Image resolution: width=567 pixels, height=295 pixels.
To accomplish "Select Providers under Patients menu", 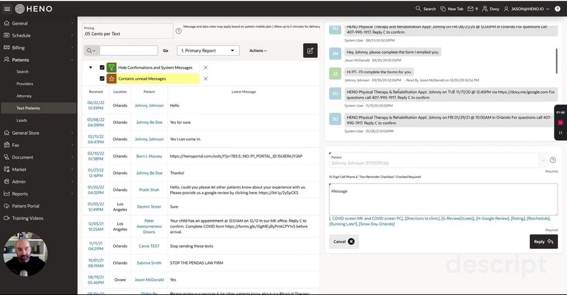I will pos(25,84).
